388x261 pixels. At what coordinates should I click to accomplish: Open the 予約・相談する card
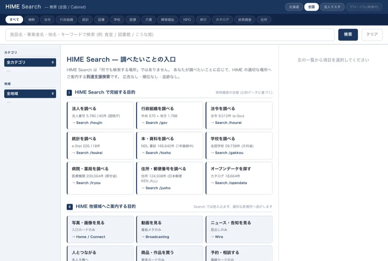click(x=239, y=254)
